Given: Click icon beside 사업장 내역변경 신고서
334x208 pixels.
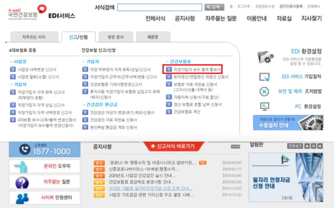Looking at the screenshot, I should click(13, 69).
